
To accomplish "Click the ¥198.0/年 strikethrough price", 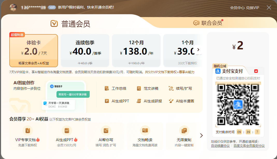I will coord(136,63).
